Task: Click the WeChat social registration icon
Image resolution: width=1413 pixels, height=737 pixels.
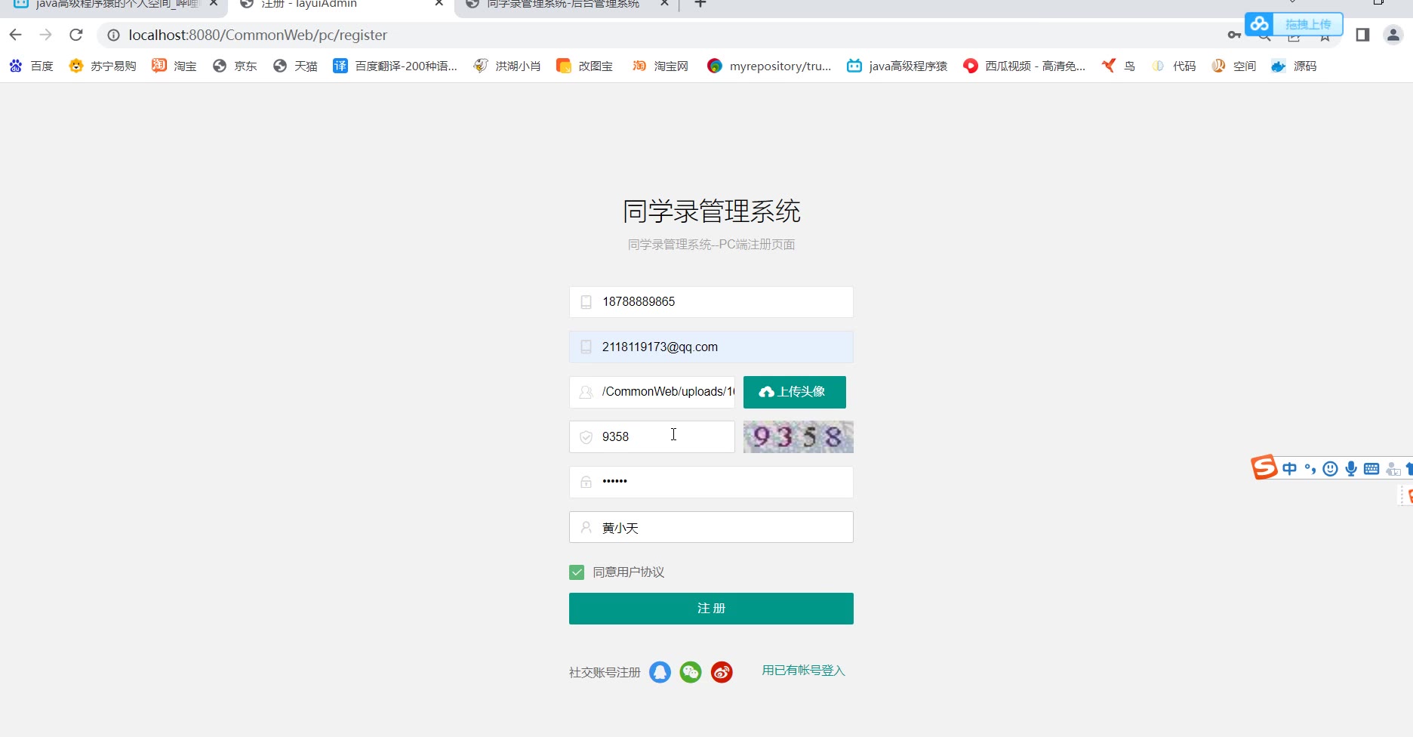Action: click(691, 672)
